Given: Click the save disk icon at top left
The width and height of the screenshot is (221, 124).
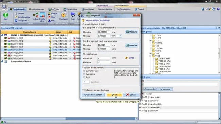Looking at the screenshot, I should point(4,7).
